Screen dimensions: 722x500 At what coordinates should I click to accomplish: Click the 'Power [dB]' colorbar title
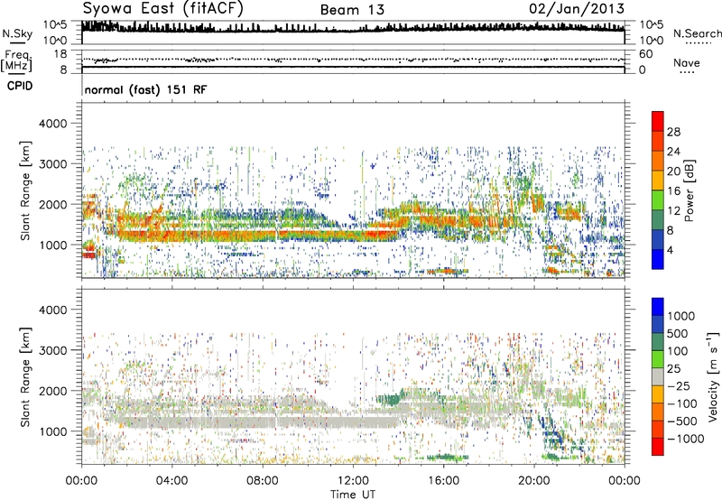(x=690, y=190)
